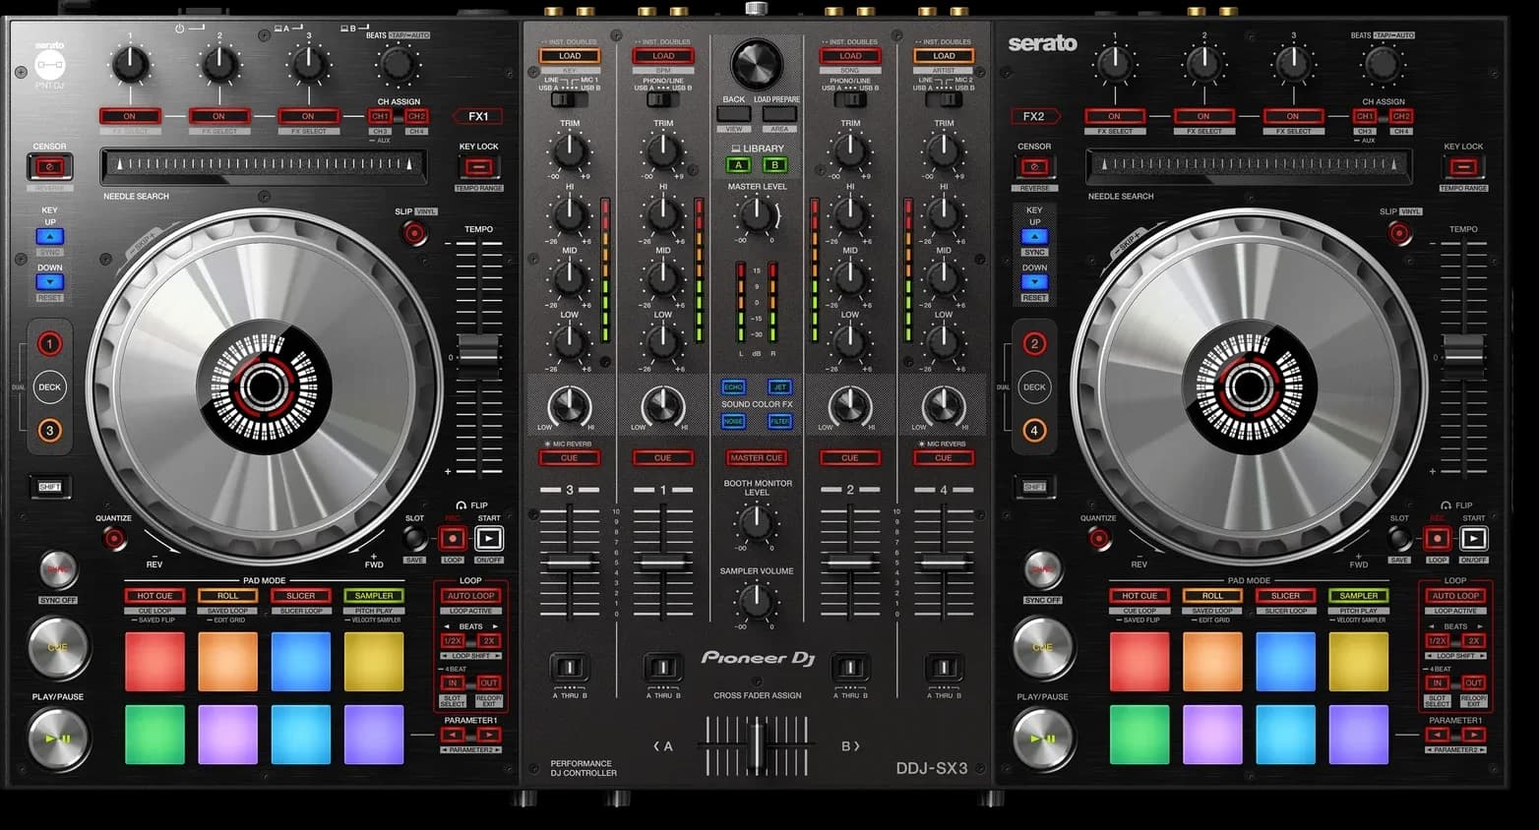
Task: Select Library A in the mixer section
Action: (738, 165)
